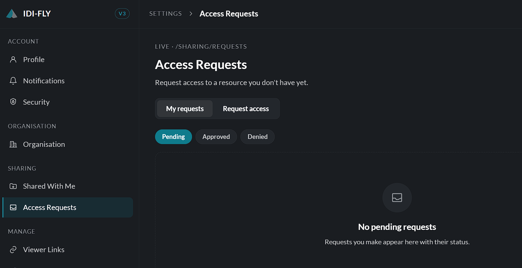Select Access Requests in the sidebar
Image resolution: width=522 pixels, height=268 pixels.
68,207
